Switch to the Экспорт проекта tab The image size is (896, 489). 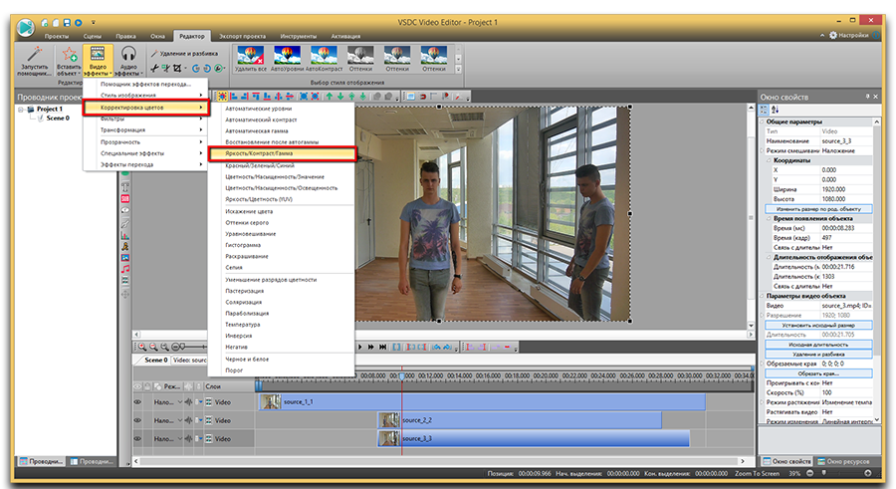[242, 36]
